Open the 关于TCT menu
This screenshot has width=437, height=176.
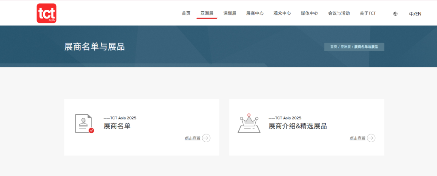pos(367,13)
